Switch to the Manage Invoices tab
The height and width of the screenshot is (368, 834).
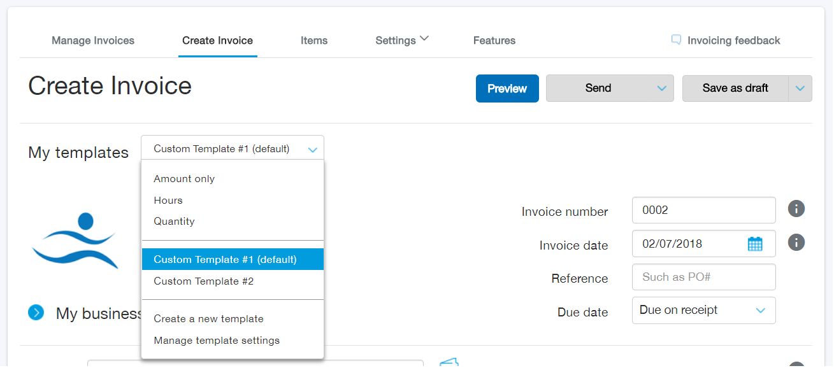[93, 40]
